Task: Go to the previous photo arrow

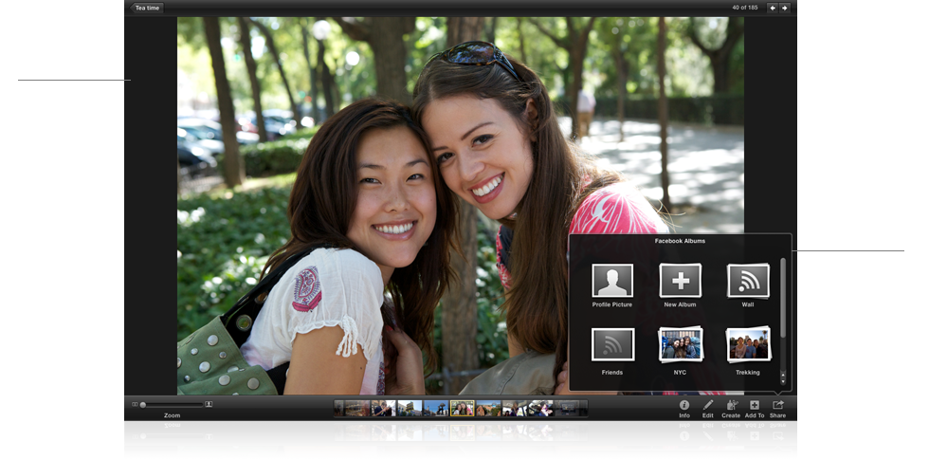Action: coord(773,8)
